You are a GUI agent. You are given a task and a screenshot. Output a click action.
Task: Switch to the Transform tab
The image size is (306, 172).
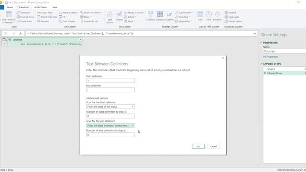pos(23,7)
